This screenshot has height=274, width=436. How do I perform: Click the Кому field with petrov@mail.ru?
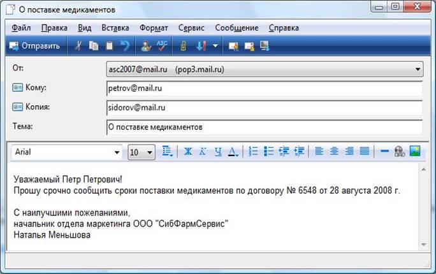coord(265,89)
